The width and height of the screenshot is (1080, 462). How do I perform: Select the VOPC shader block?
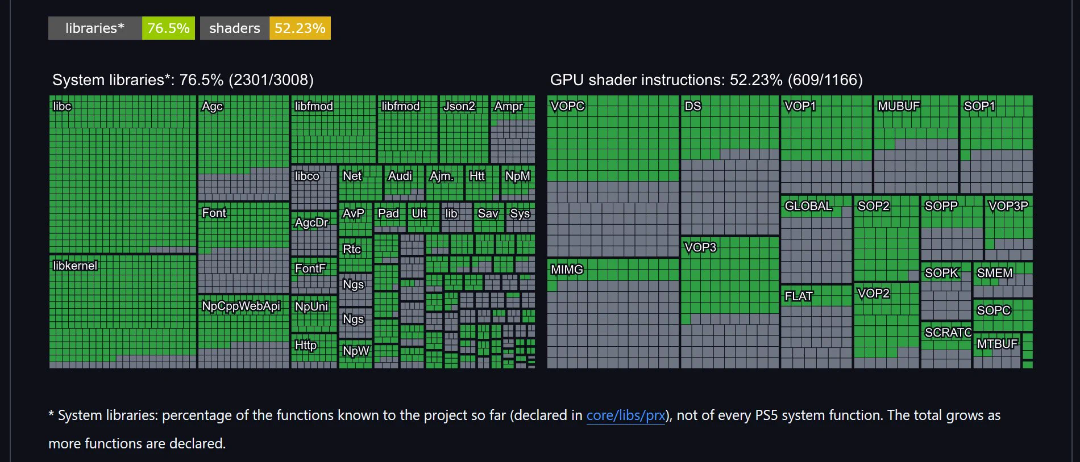(x=613, y=176)
